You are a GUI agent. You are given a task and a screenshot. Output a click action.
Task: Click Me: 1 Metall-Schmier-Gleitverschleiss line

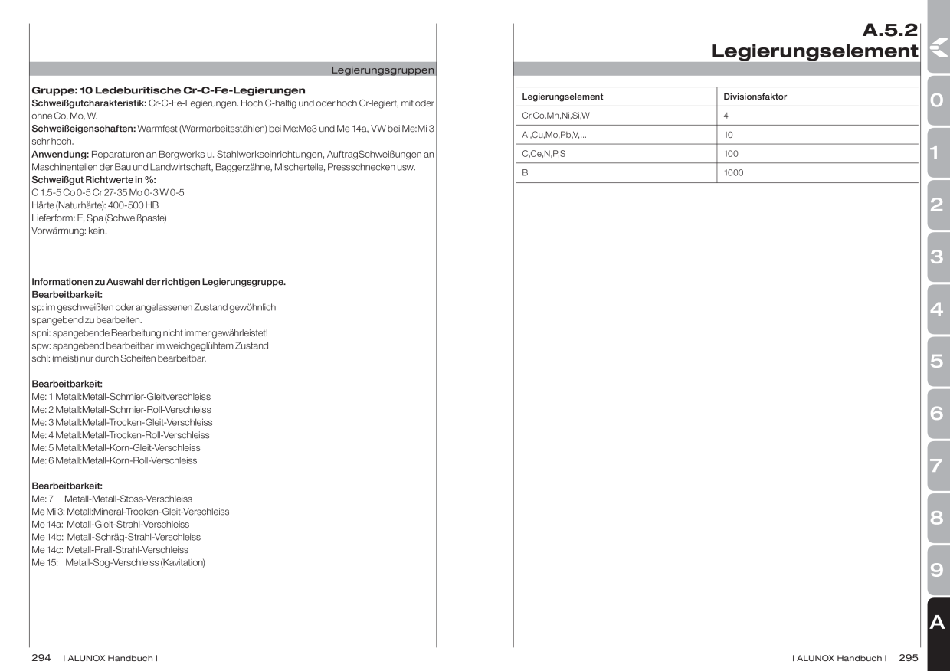point(121,397)
